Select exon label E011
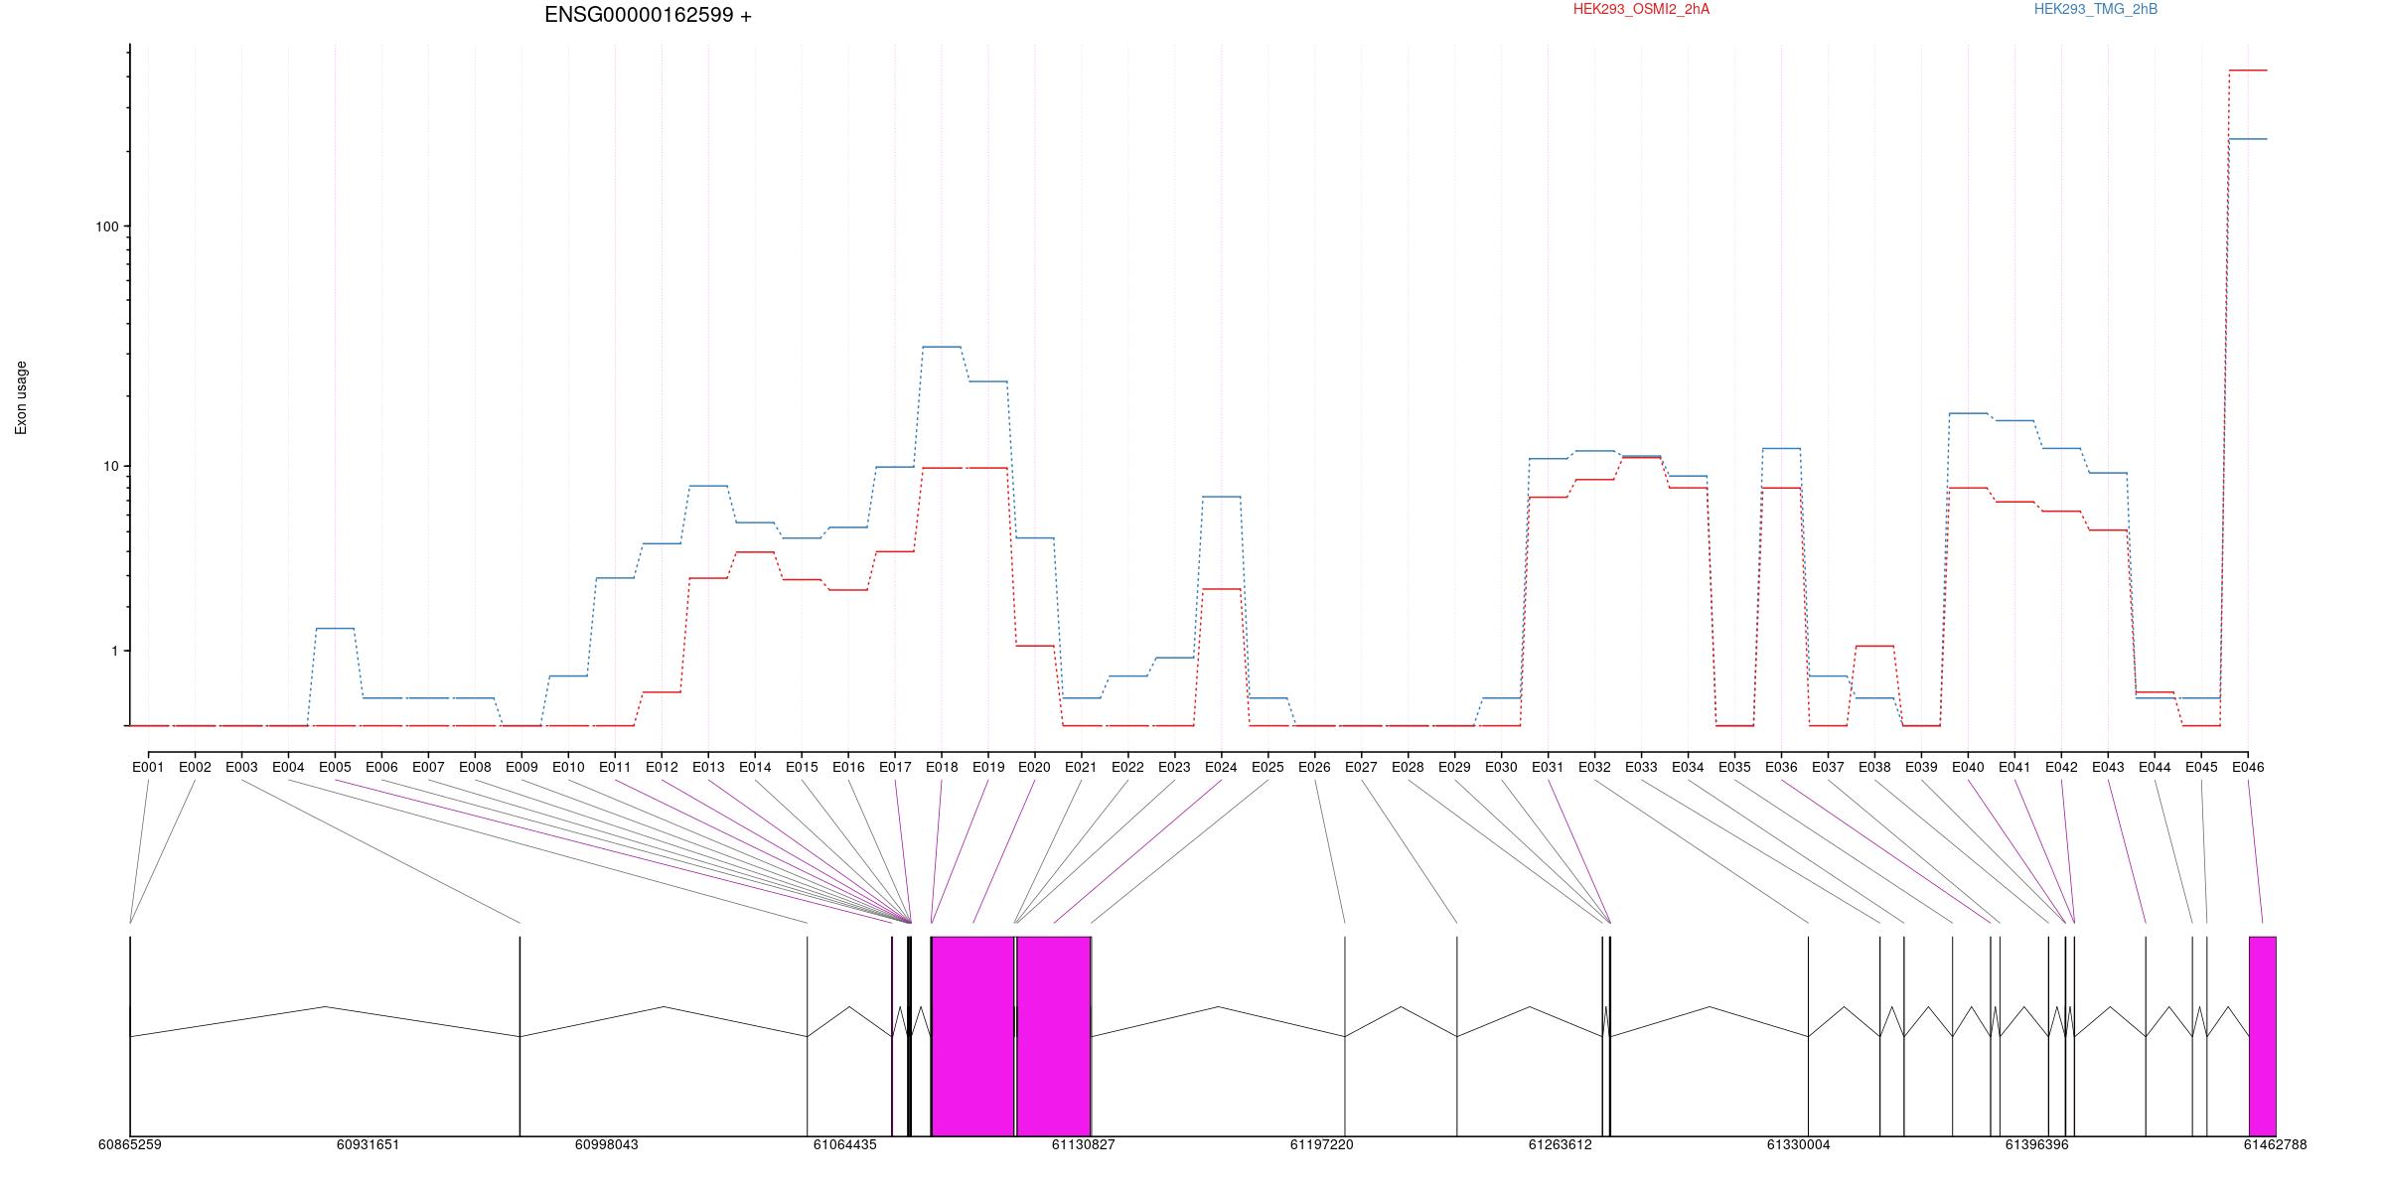Viewport: 2384px width, 1192px height. 615,767
